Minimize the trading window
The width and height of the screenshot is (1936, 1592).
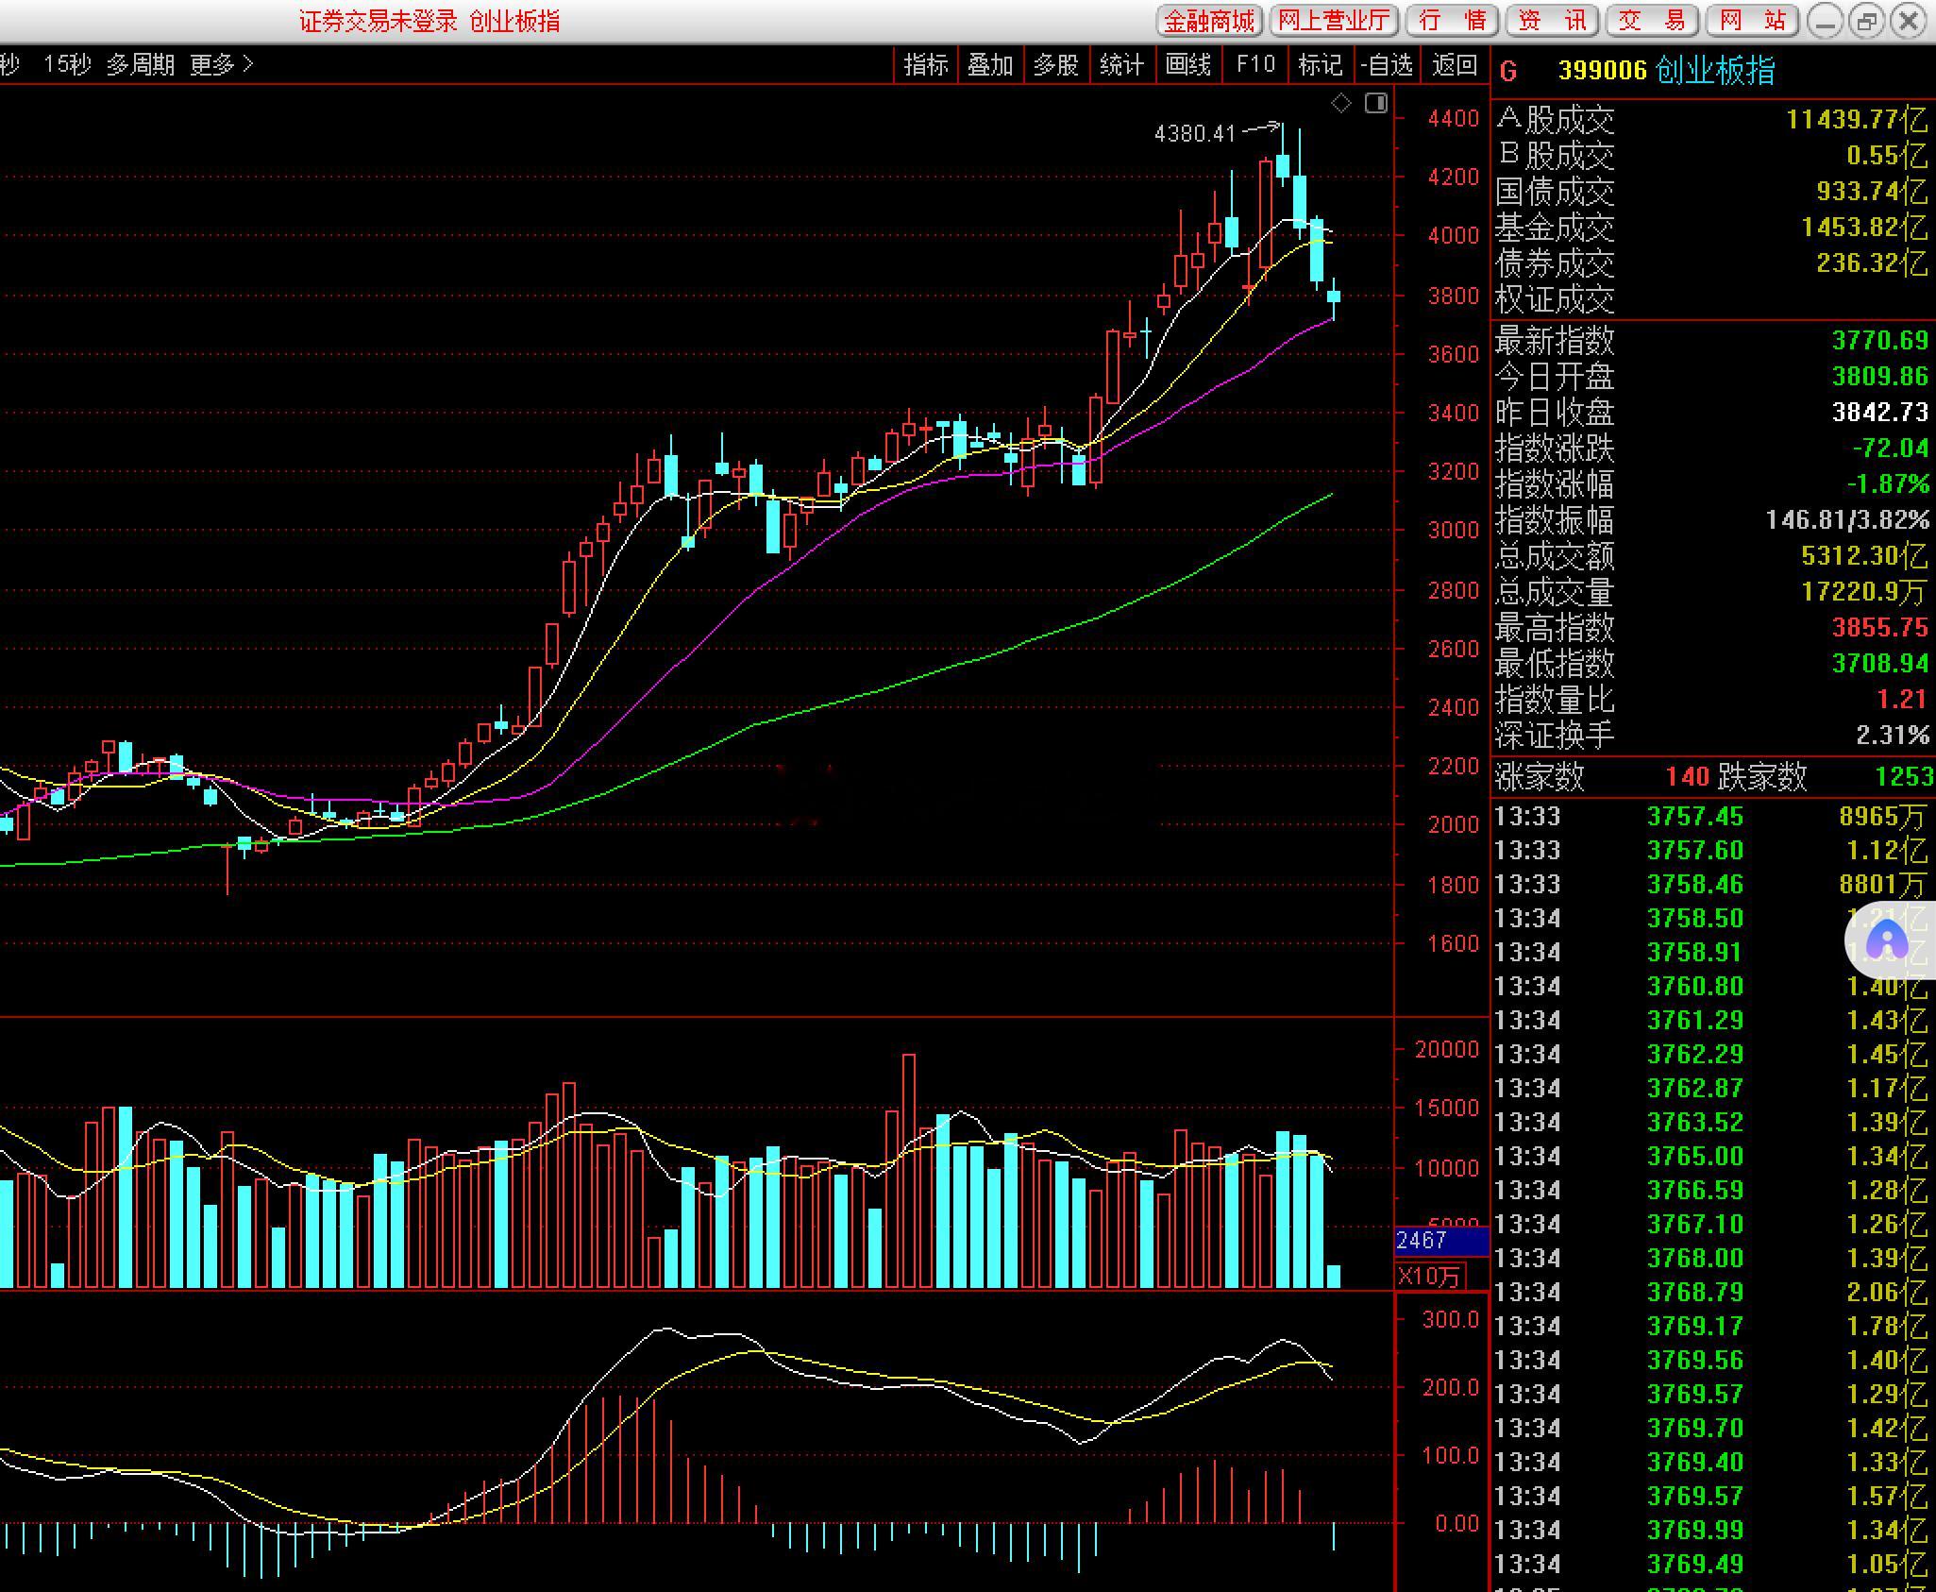[x=1825, y=21]
